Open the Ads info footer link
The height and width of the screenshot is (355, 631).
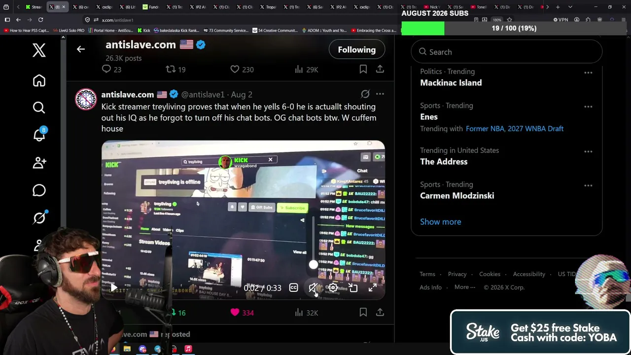coord(430,287)
